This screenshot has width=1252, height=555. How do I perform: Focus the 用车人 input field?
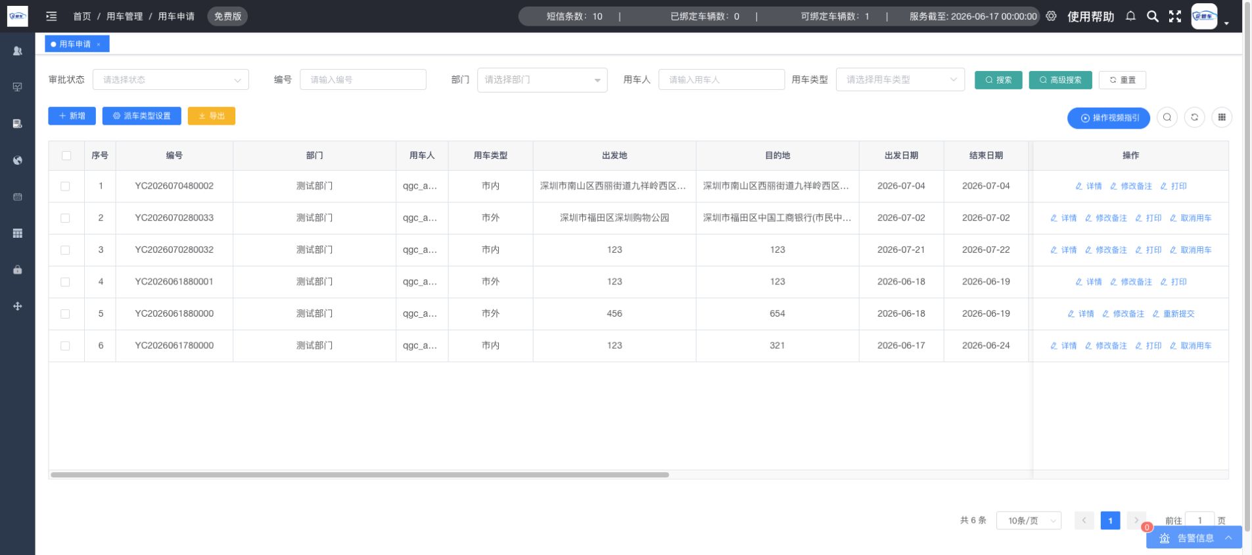coord(722,79)
